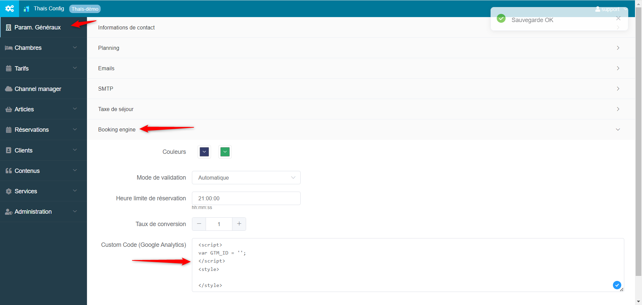Expand the SMTP section

[x=361, y=89]
